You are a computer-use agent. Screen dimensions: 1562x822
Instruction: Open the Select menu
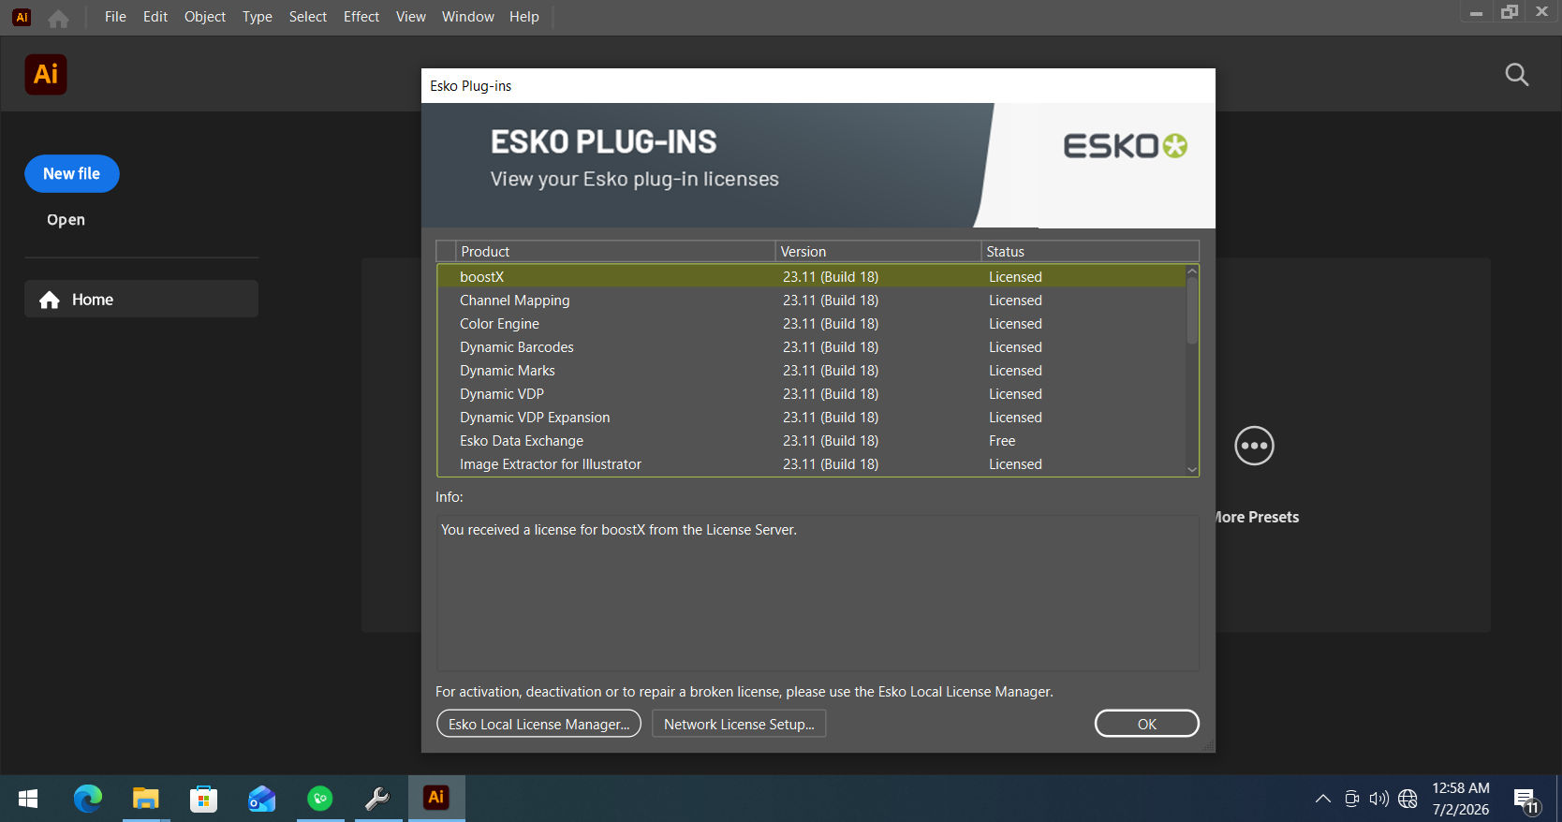click(308, 17)
